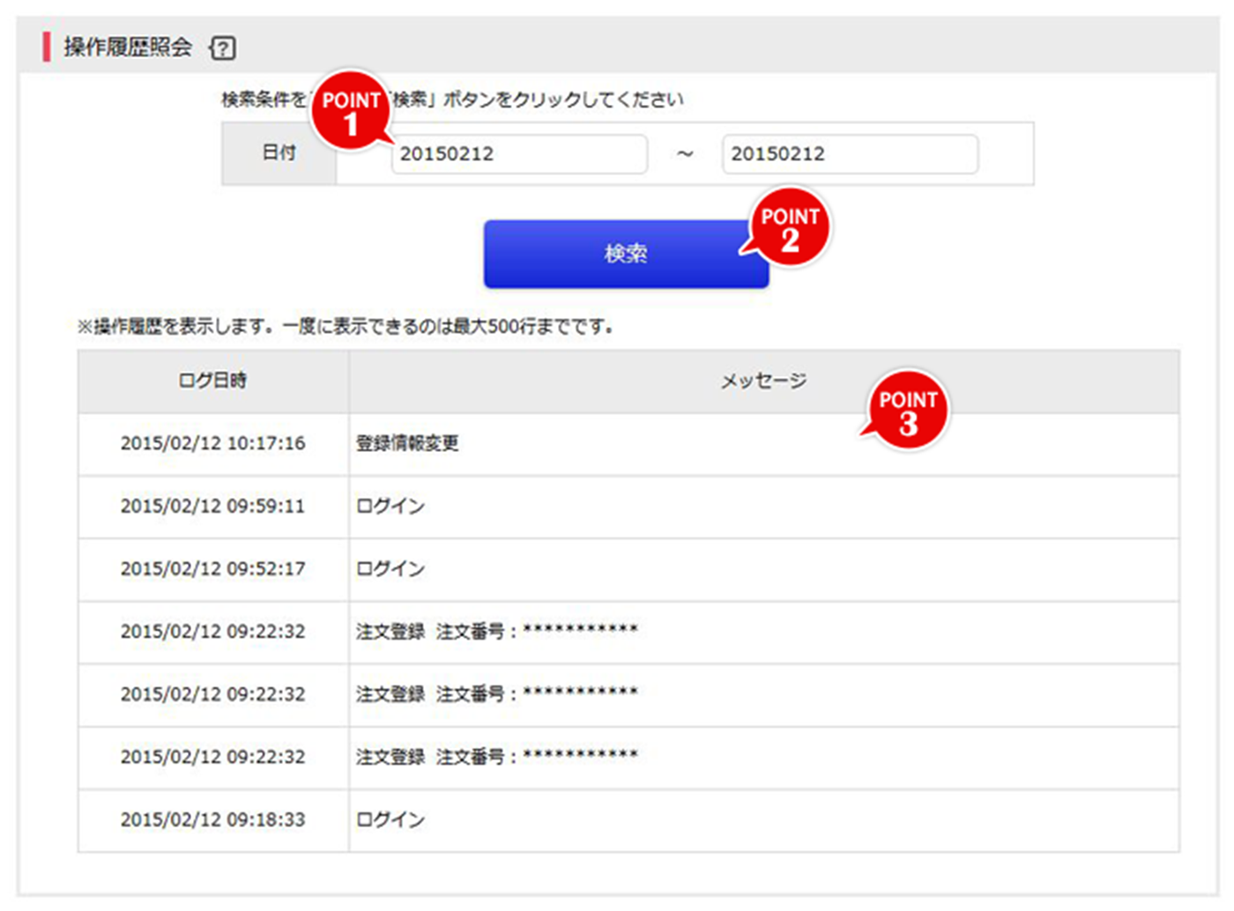Click the 登録情報変更 message entry
The width and height of the screenshot is (1234, 911).
407,443
